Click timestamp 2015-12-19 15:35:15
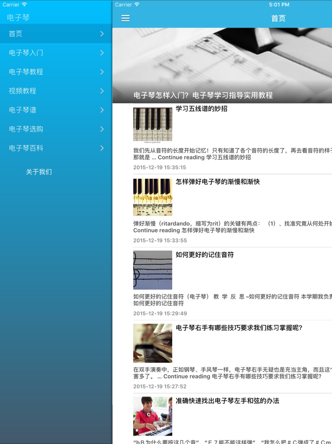 pyautogui.click(x=160, y=167)
